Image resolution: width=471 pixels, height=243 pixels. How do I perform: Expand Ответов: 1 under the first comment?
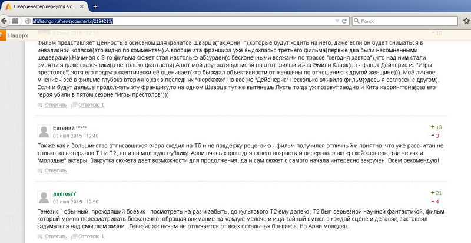click(x=91, y=105)
